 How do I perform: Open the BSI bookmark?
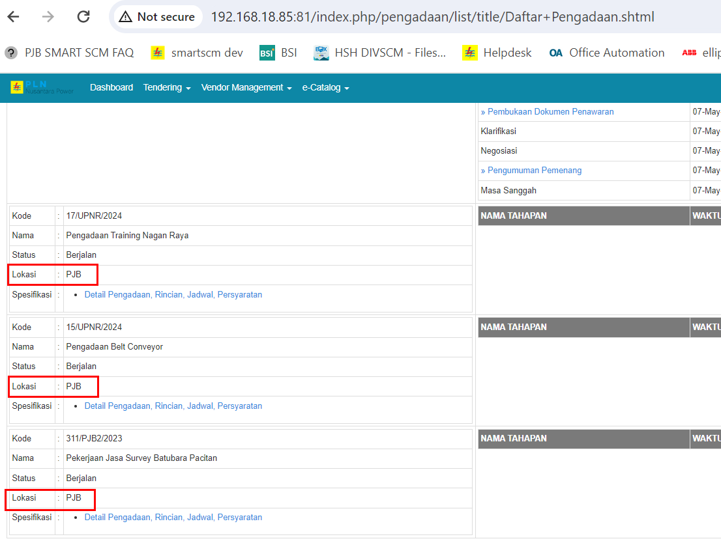[x=278, y=53]
